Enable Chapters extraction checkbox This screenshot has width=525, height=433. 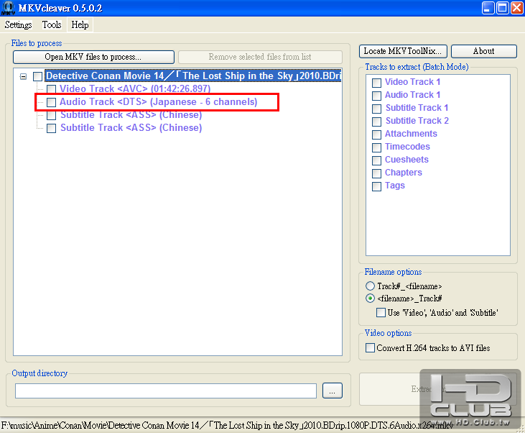point(376,173)
